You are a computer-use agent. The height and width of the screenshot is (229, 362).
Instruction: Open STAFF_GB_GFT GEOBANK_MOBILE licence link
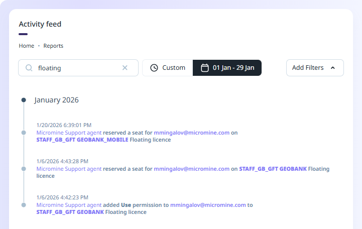click(82, 140)
